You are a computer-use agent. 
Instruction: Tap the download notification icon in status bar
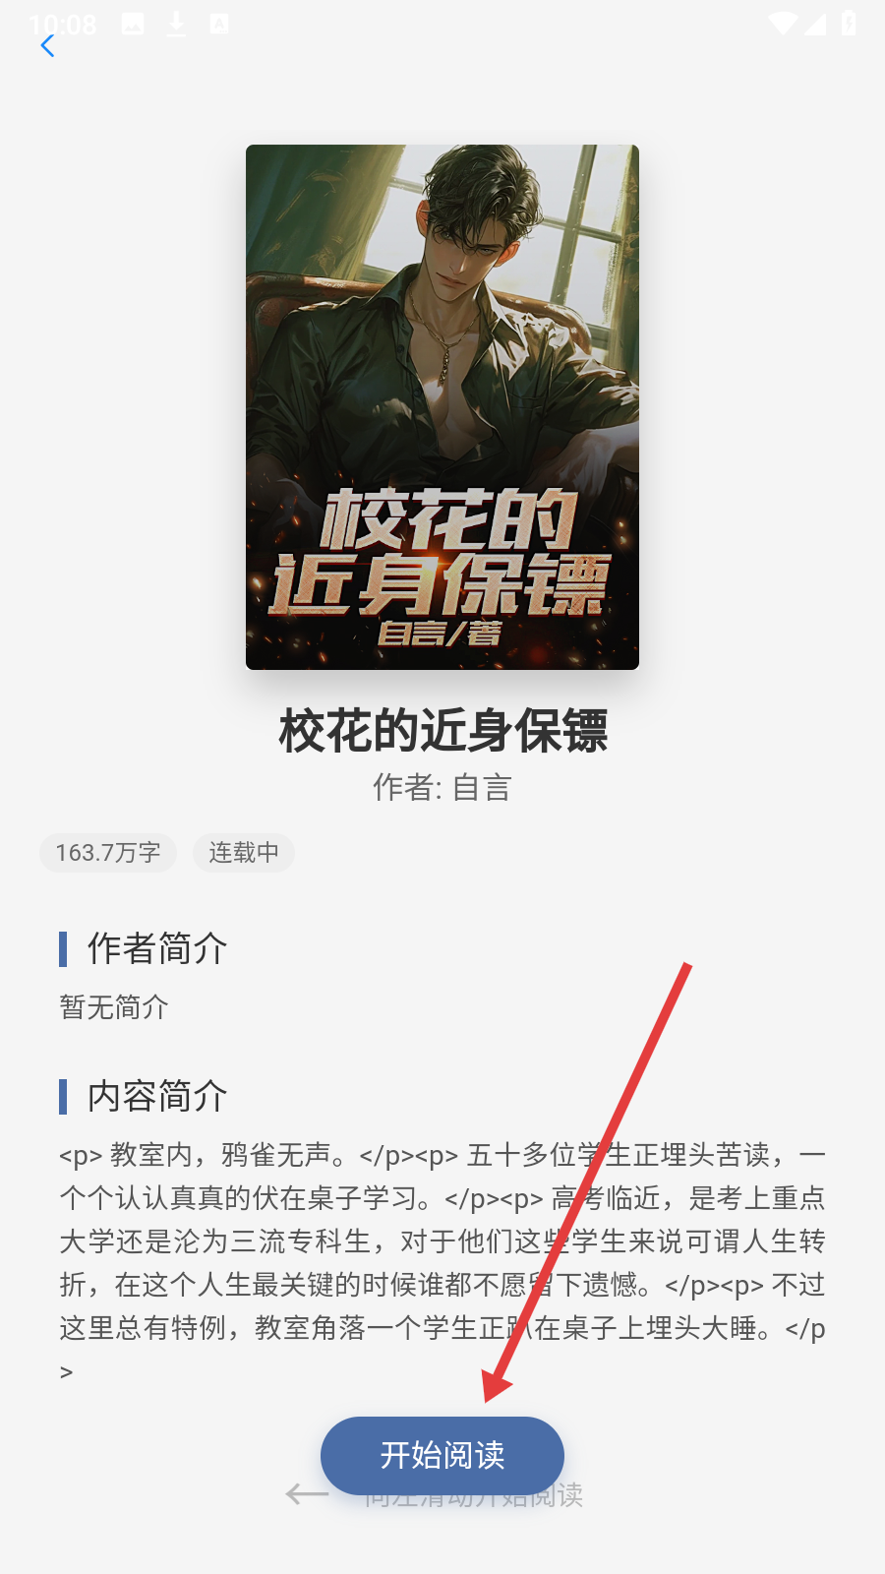click(177, 24)
